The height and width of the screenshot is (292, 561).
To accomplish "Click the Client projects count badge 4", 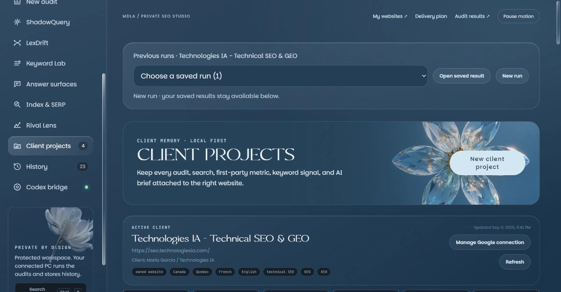I will pos(82,146).
